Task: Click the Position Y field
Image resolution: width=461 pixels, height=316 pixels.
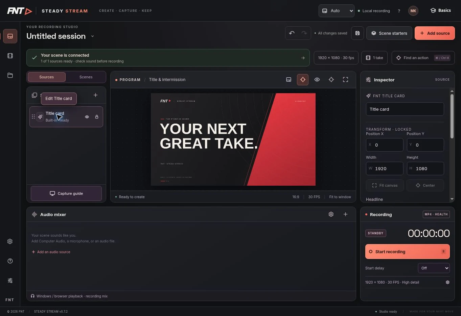Action: [425, 145]
